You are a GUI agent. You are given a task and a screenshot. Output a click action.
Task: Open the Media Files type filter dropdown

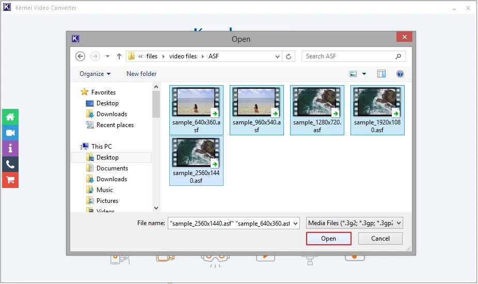pos(355,223)
